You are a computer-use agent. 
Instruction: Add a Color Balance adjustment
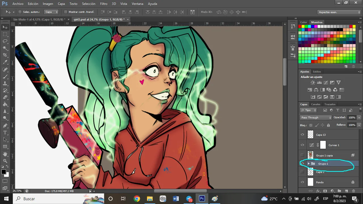[316, 90]
